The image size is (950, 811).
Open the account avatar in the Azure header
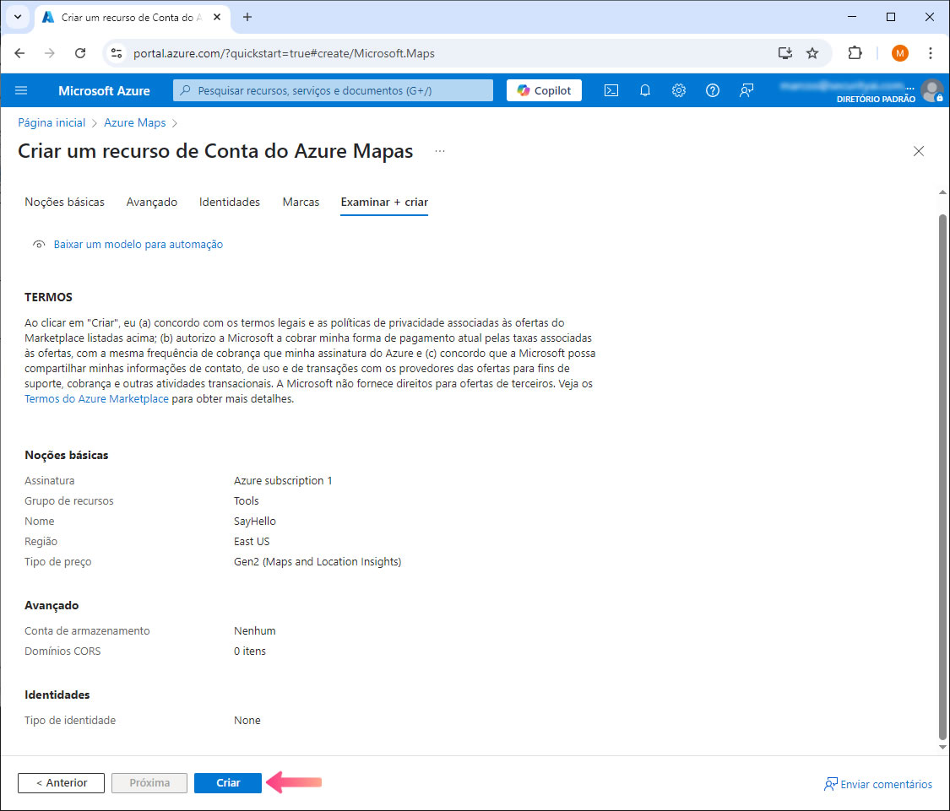931,90
